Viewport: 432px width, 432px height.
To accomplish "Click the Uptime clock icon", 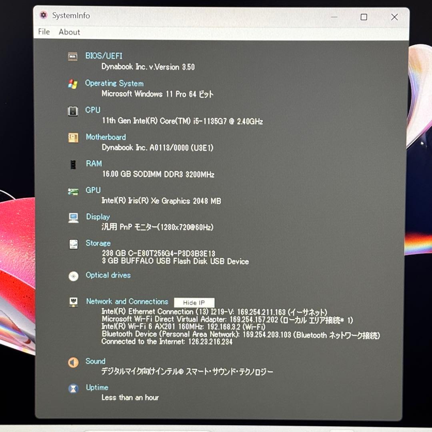I will pyautogui.click(x=73, y=388).
